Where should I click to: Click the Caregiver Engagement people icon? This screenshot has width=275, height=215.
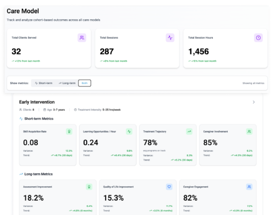pos(249,187)
